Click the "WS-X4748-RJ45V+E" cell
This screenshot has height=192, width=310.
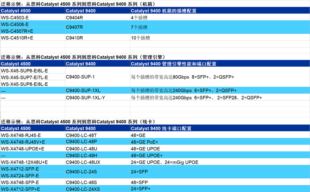(x=33, y=142)
